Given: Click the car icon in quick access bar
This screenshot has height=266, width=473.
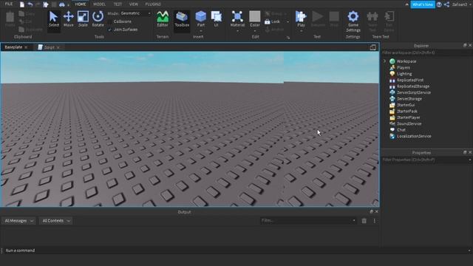Looking at the screenshot, I should pyautogui.click(x=61, y=4).
